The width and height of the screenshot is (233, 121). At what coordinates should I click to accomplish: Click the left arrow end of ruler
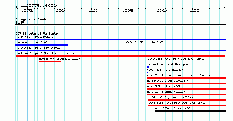(16, 8)
